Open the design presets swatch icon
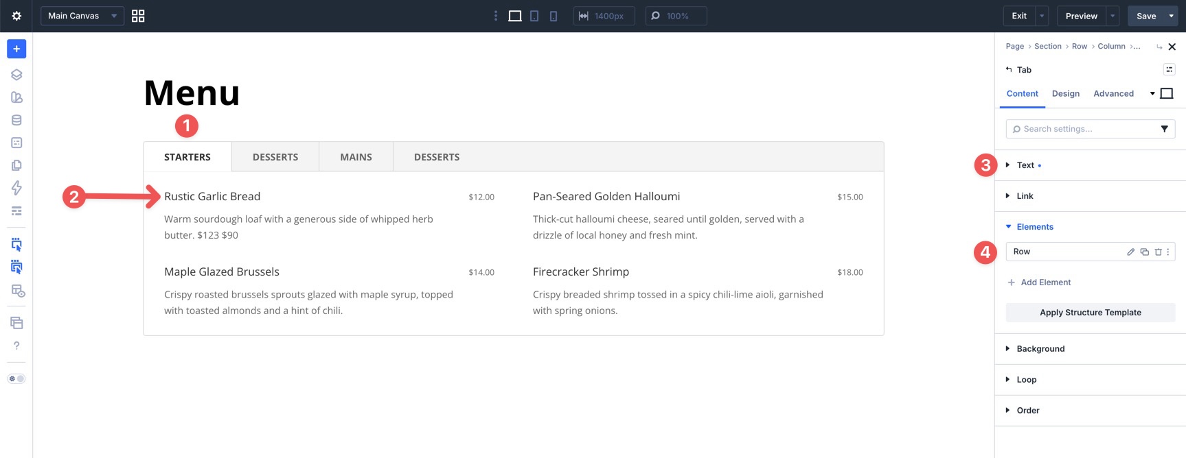The image size is (1186, 458). pyautogui.click(x=16, y=97)
